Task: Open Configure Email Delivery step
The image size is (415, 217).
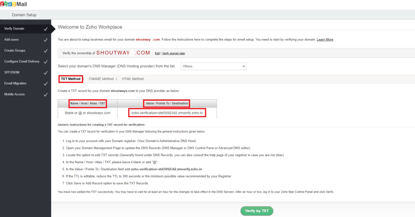Action: pos(25,61)
